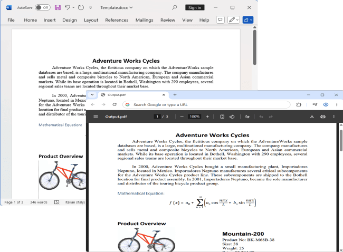Click the Mathematical Equation heading in Word
This screenshot has width=343, height=252.
(x=60, y=125)
